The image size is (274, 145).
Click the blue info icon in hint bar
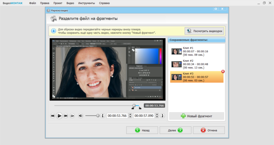[x=54, y=31]
